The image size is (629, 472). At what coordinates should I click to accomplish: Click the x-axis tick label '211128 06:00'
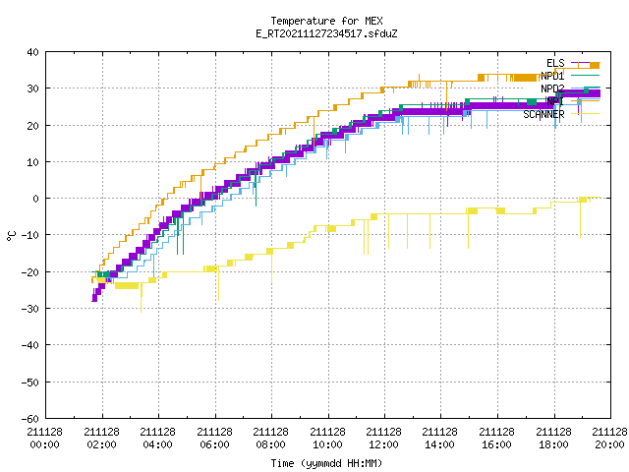pyautogui.click(x=215, y=438)
